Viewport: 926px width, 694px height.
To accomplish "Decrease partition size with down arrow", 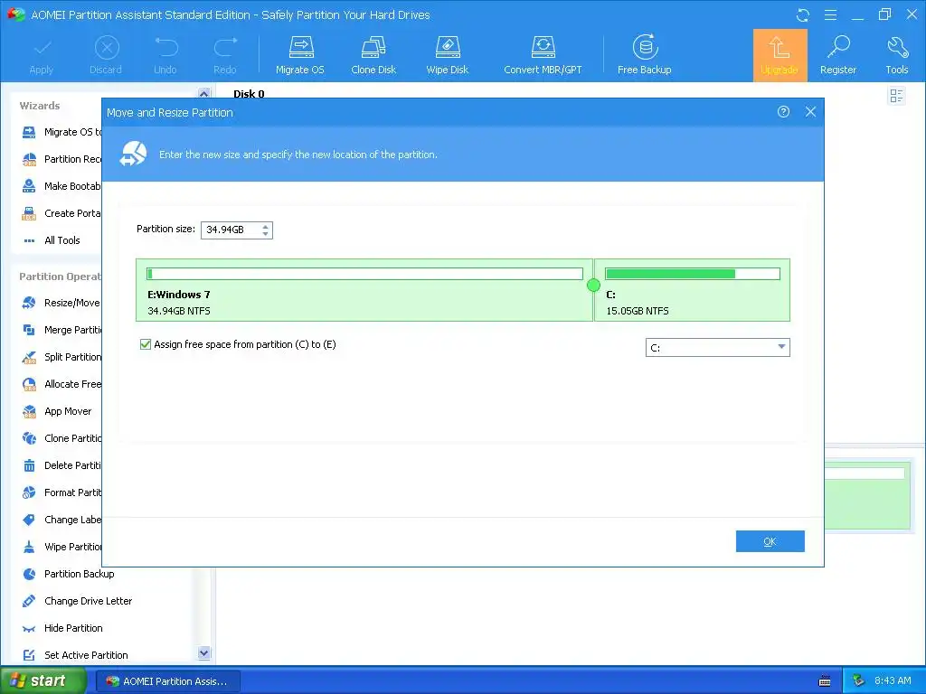I will click(266, 234).
